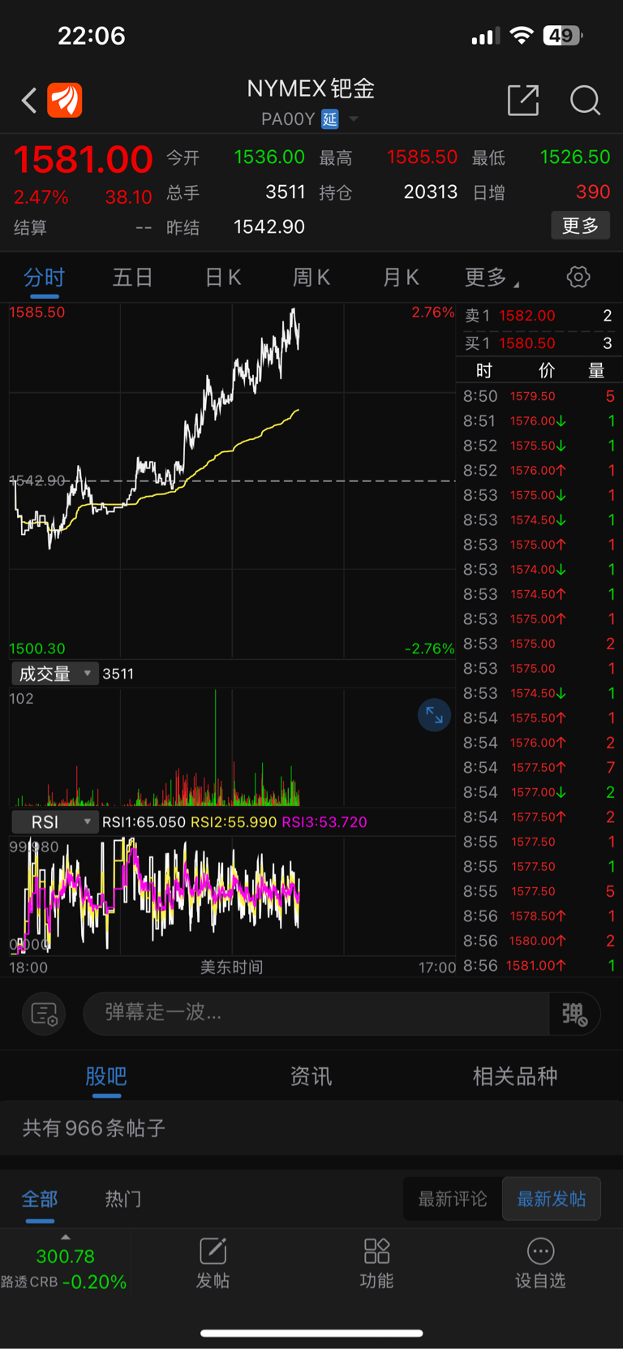623x1349 pixels.
Task: Tap the 路透CRB 300.78 index ticker
Action: click(x=64, y=1269)
